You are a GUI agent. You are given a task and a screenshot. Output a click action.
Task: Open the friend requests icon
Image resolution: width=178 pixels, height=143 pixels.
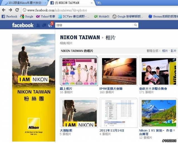[38, 25]
